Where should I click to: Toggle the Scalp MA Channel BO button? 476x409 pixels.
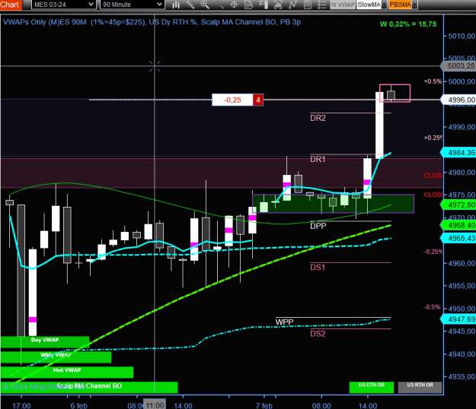click(89, 388)
